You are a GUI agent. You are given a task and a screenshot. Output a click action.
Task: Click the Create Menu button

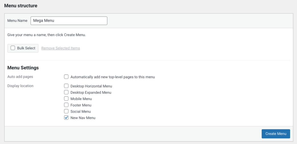tap(276, 134)
